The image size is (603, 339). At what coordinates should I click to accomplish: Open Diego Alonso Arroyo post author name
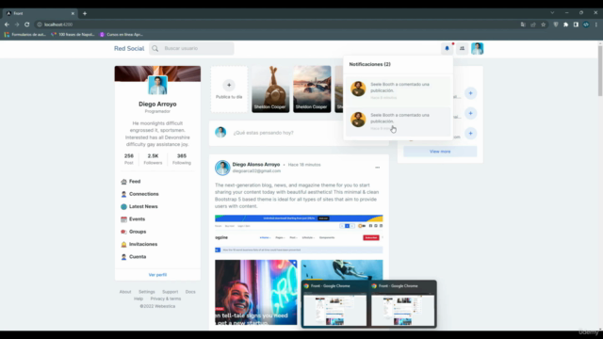(256, 165)
